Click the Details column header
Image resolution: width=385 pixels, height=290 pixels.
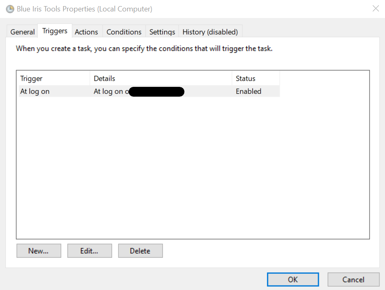pyautogui.click(x=160, y=78)
